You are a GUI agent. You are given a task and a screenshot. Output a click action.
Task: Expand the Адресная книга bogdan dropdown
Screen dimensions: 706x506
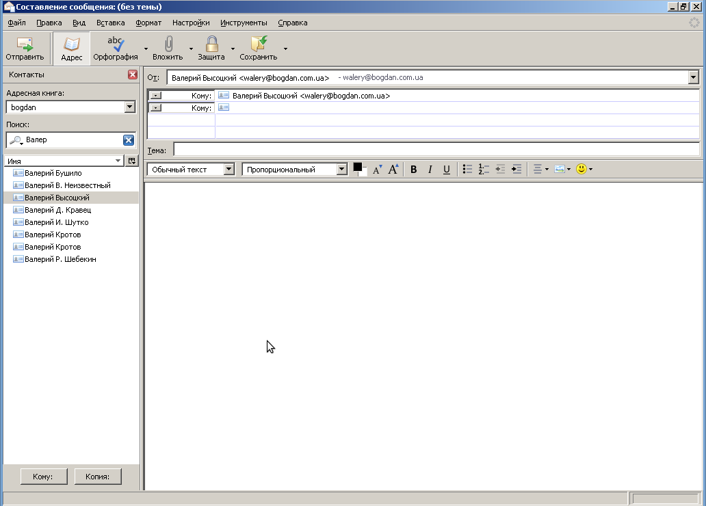click(x=130, y=107)
